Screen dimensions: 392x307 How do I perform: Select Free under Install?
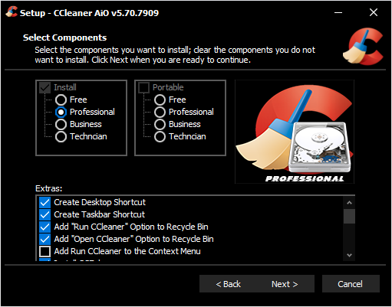[x=61, y=100]
